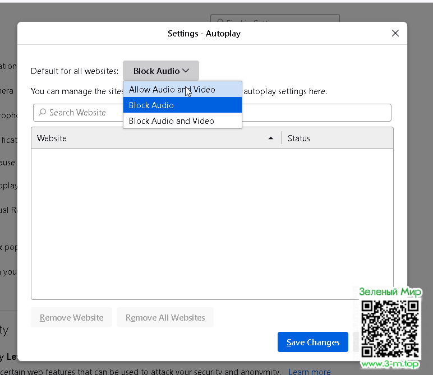Click the sort arrow in Website column

(271, 138)
